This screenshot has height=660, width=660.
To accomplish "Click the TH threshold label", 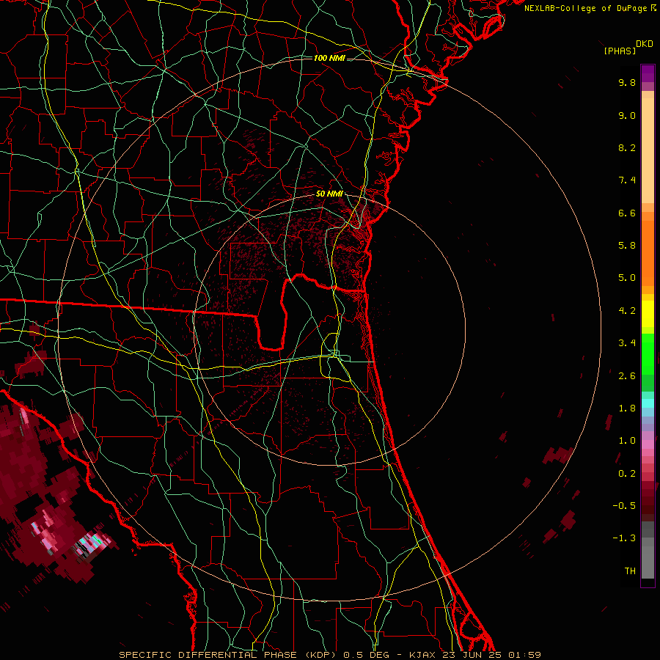I will 630,571.
